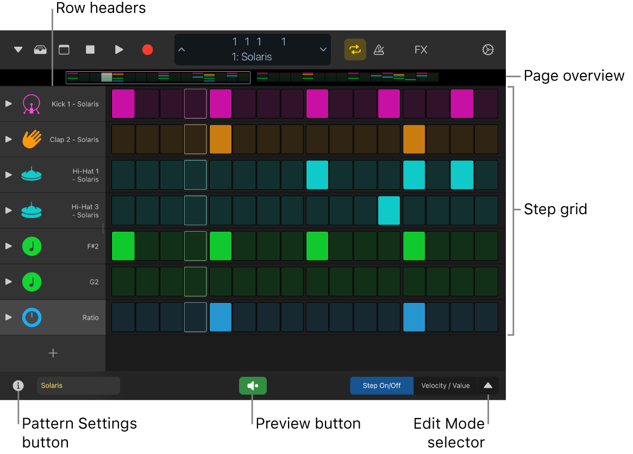Screen dimensions: 633x454
Task: Open the Browser inbox icon
Action: (x=40, y=49)
